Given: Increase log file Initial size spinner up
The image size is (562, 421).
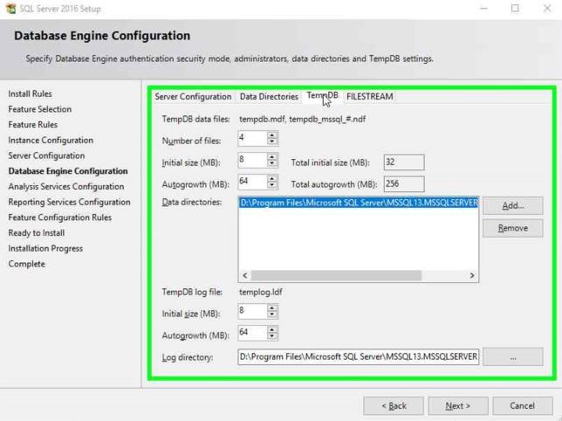Looking at the screenshot, I should [x=272, y=308].
